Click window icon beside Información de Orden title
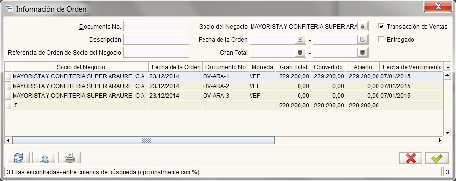The image size is (456, 181). (9, 9)
